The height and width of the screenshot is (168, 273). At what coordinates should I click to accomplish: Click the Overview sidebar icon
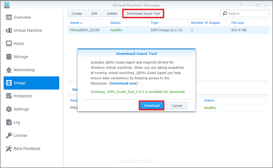click(x=9, y=17)
